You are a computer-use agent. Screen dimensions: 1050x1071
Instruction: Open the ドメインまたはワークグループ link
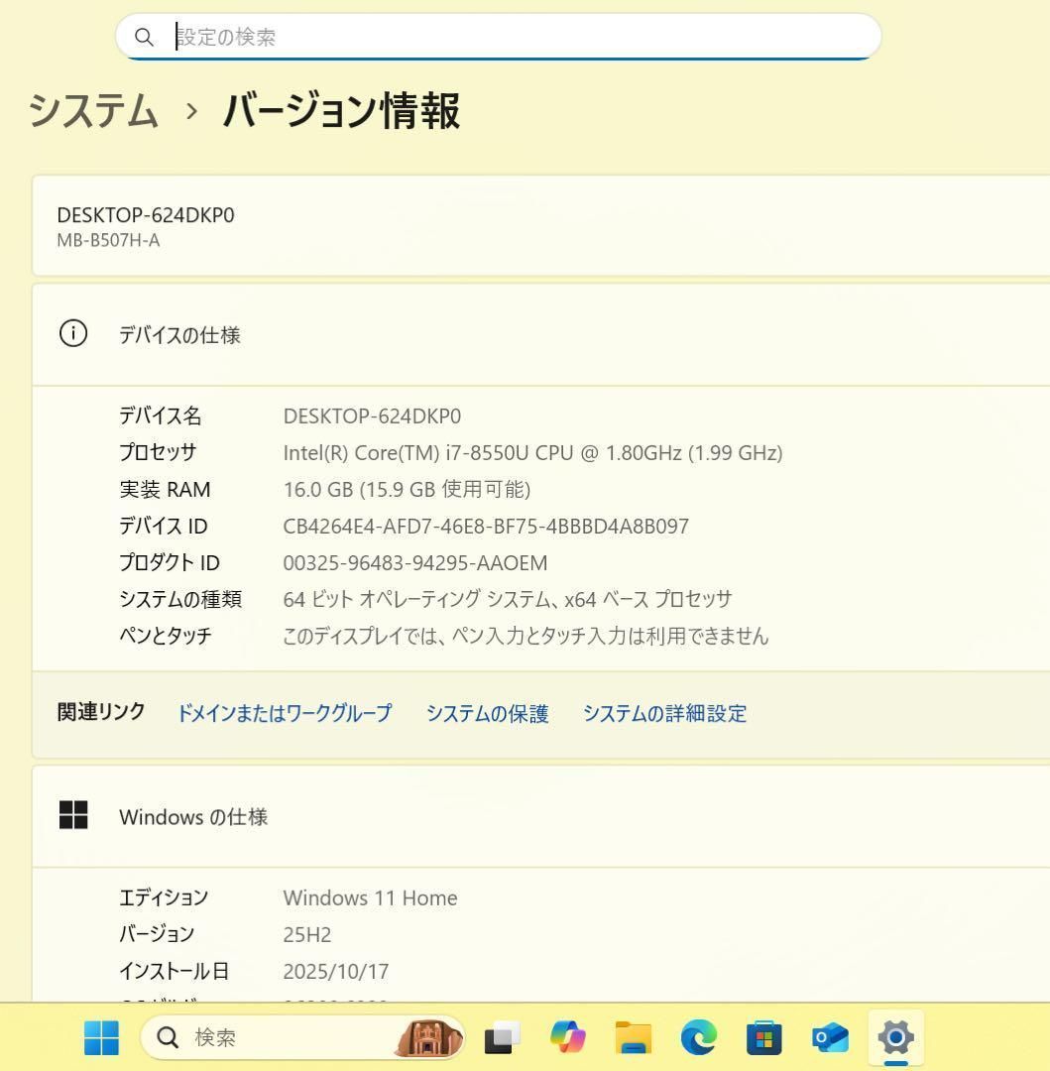[x=284, y=713]
